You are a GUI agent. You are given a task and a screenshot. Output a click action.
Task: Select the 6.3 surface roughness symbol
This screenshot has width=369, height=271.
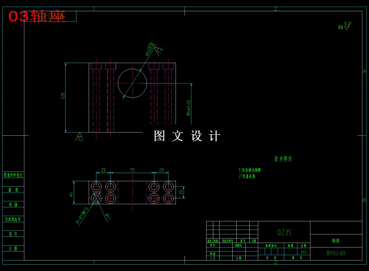tap(347, 26)
